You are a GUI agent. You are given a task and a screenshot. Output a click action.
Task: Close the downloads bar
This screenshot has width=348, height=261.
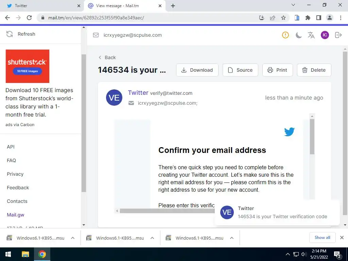[342, 238]
